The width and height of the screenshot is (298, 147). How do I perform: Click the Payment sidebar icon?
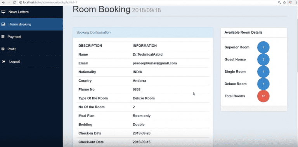pyautogui.click(x=3, y=37)
